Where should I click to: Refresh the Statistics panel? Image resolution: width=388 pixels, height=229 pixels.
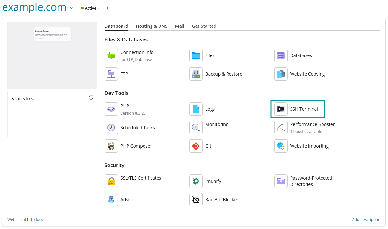(91, 98)
